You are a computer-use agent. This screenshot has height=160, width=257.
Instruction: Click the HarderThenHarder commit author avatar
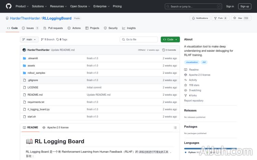pyautogui.click(x=24, y=50)
